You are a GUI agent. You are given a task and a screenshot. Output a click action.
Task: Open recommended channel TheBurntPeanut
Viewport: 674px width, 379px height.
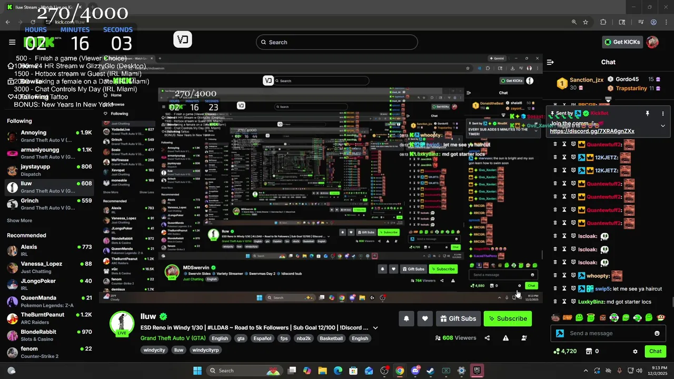(x=49, y=318)
